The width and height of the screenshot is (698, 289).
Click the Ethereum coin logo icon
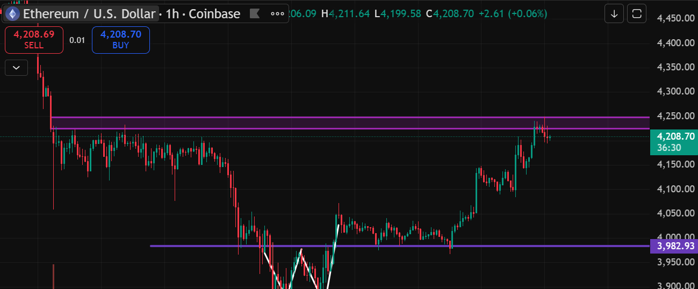pyautogui.click(x=12, y=14)
